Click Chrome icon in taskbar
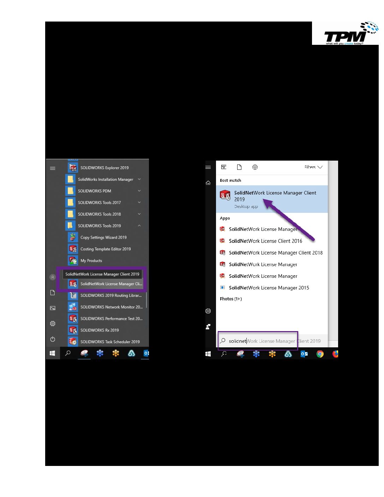The image size is (384, 497). 320,354
